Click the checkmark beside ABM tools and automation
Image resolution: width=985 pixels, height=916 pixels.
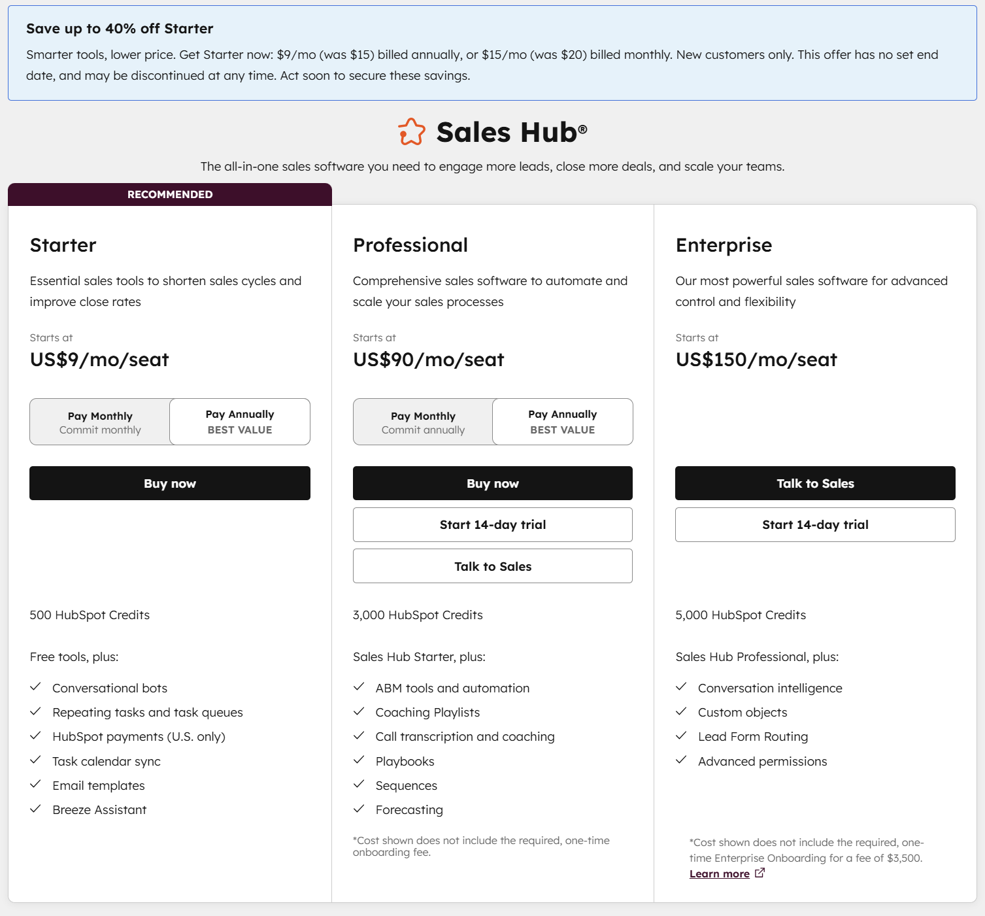pos(359,687)
